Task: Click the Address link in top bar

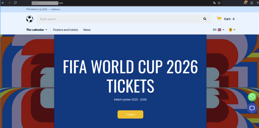Action: tap(56, 9)
